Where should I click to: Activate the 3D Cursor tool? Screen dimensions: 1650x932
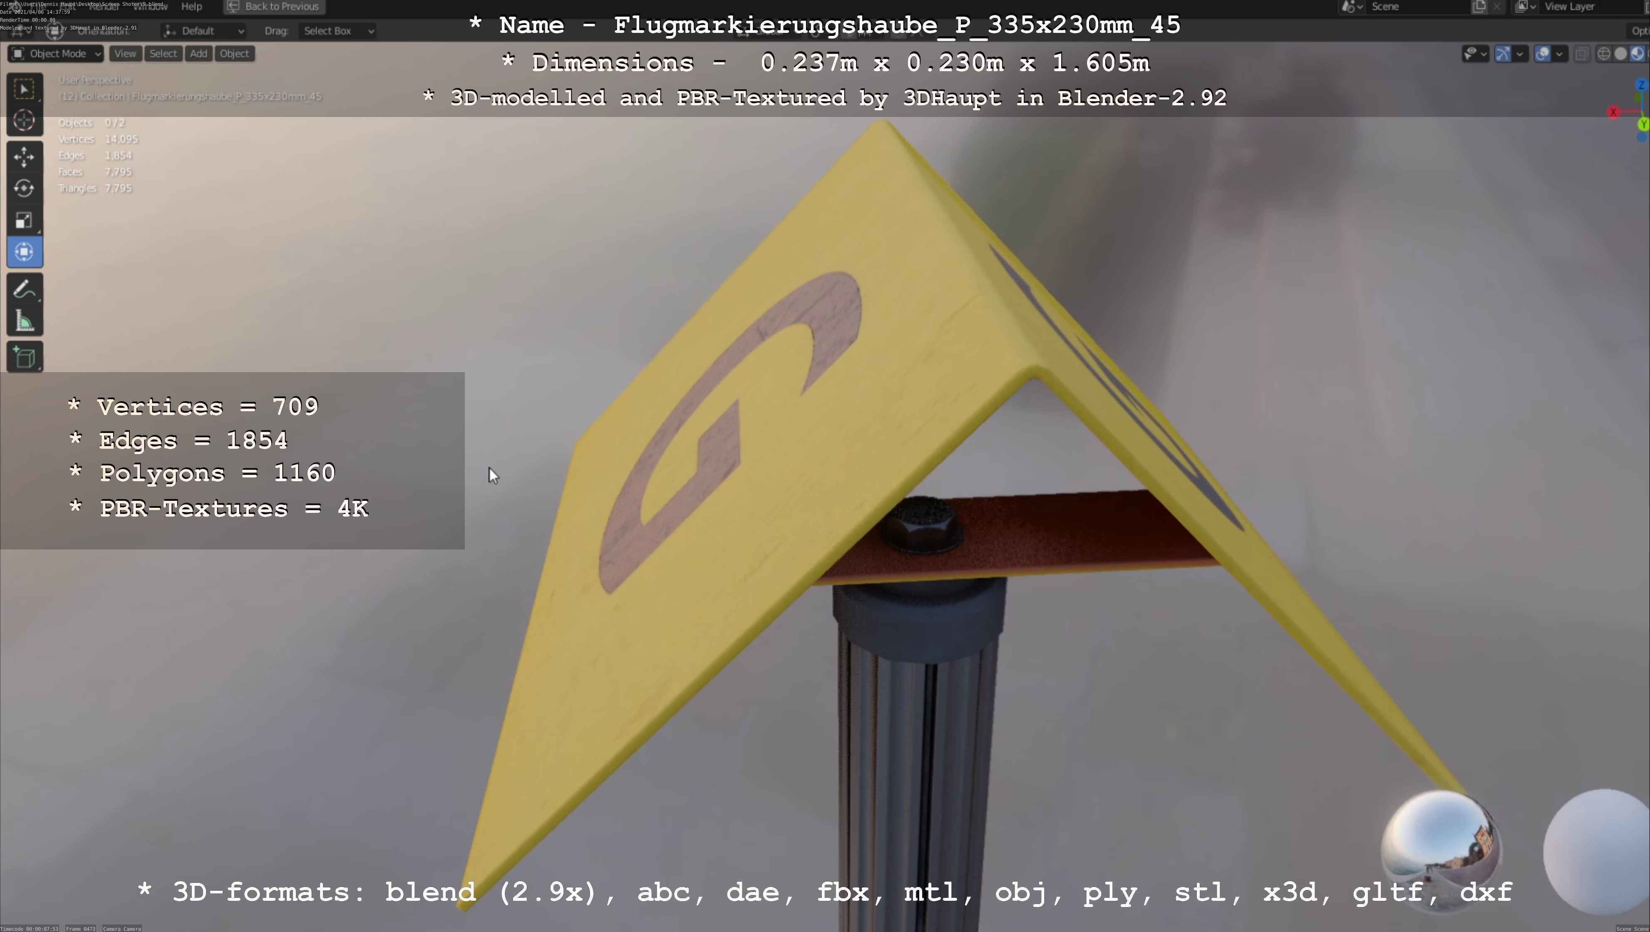pos(24,120)
